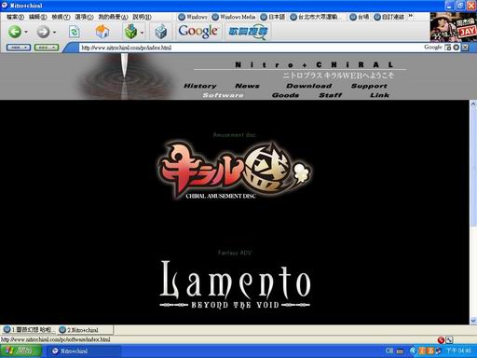Open the Forward button history dropdown arrow
Image resolution: width=477 pixels, height=358 pixels.
(54, 32)
